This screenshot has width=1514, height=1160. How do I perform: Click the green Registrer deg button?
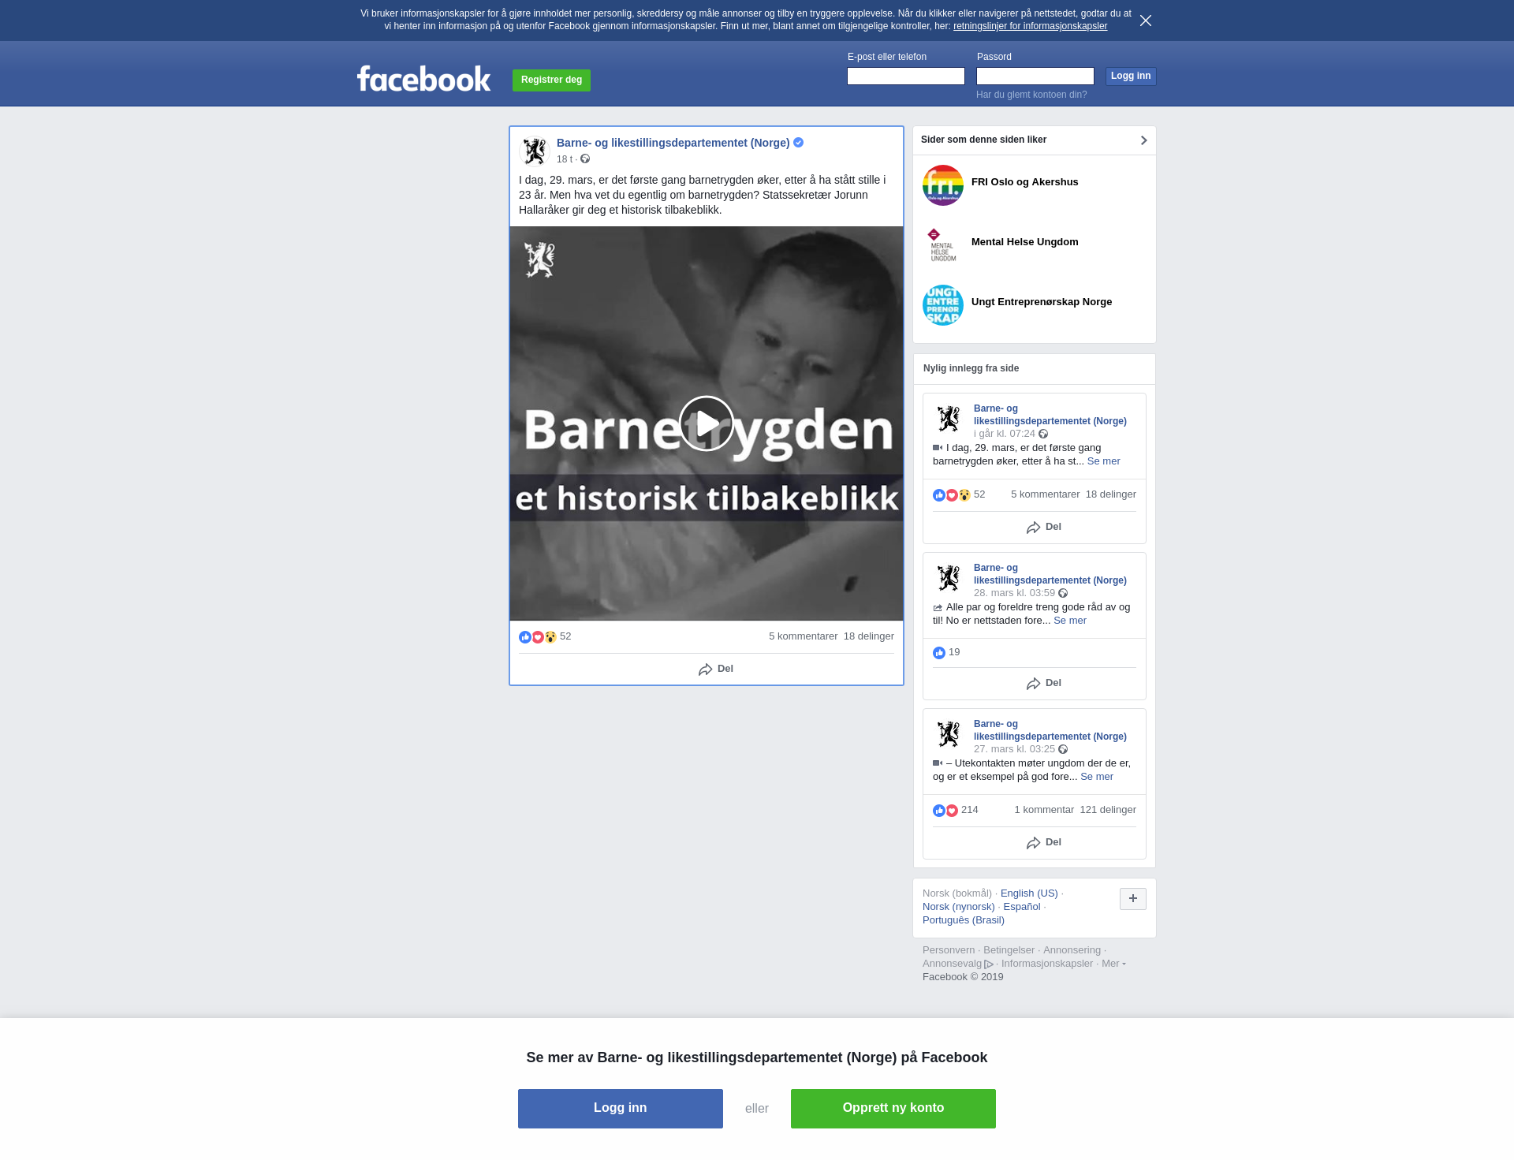551,80
